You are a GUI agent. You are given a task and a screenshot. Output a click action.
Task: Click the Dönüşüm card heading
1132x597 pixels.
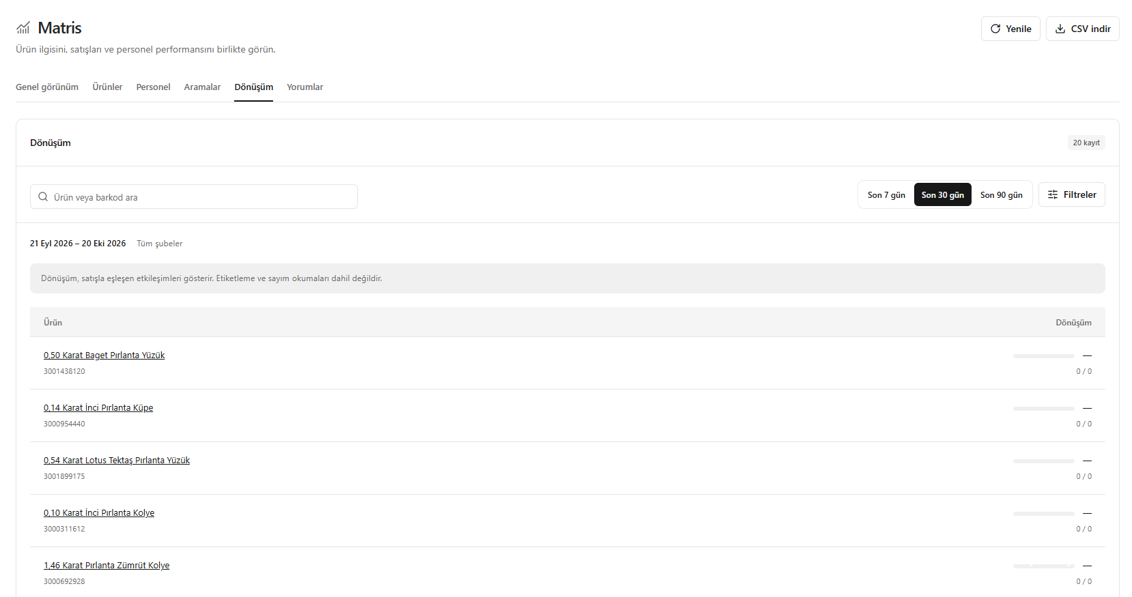[51, 143]
